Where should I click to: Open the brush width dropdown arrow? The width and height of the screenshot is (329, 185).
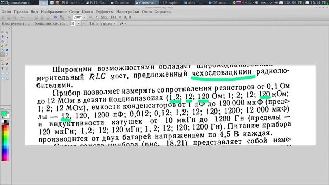coord(79,23)
